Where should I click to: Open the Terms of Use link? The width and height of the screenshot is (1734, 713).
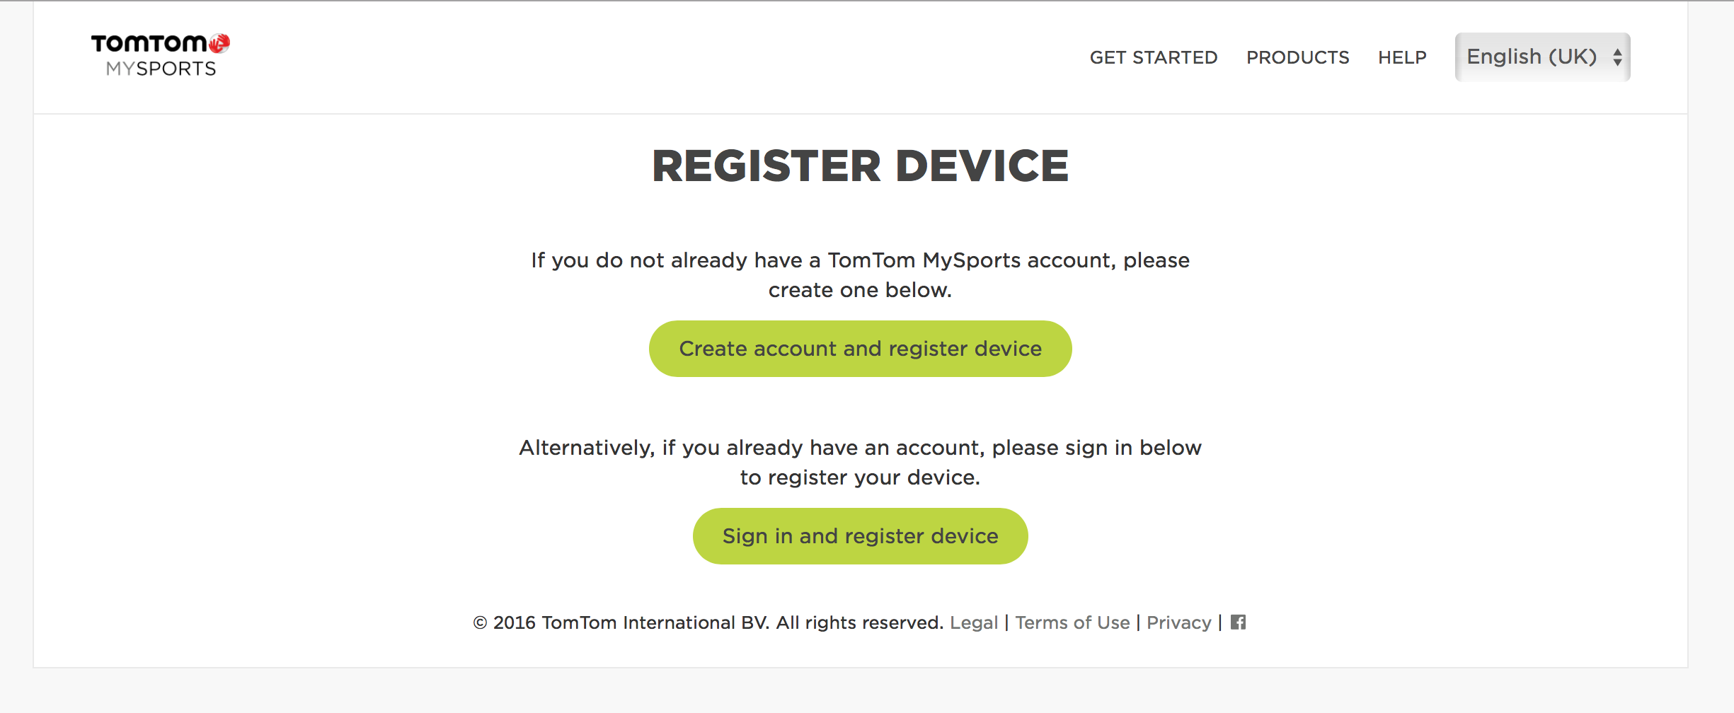click(x=1072, y=622)
